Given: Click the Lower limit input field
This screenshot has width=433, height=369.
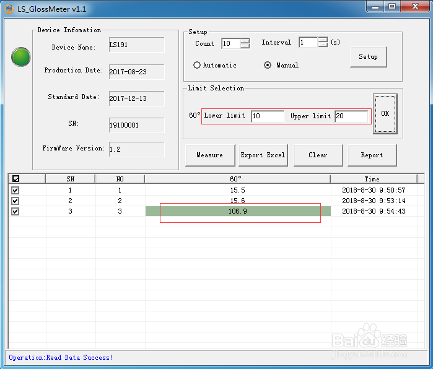Looking at the screenshot, I should coord(268,116).
